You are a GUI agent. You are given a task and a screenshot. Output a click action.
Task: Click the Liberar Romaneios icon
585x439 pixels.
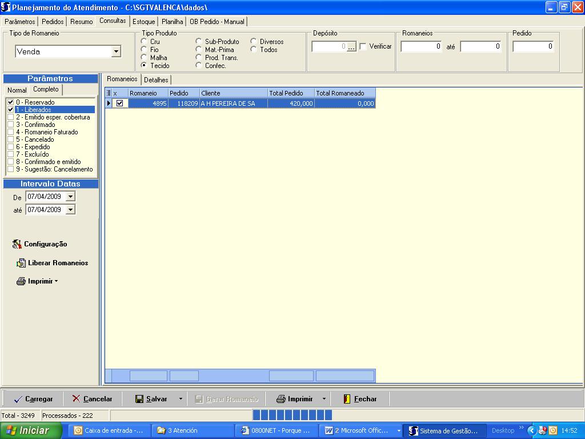coord(21,263)
